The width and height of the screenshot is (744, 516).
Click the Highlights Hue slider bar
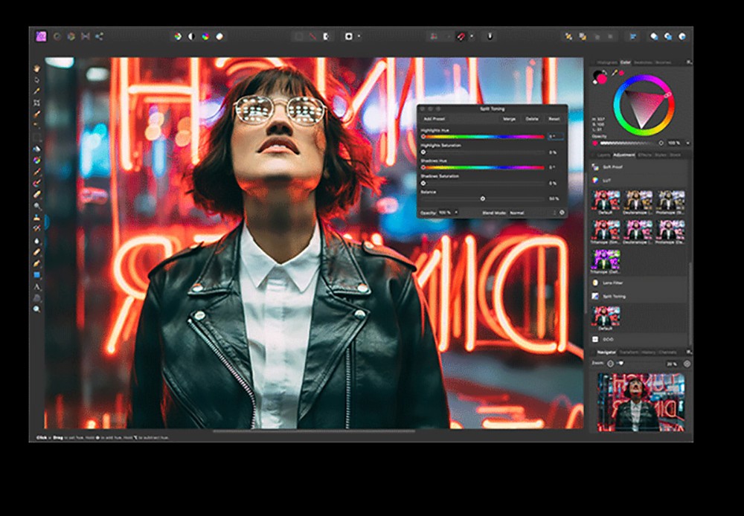pos(482,137)
